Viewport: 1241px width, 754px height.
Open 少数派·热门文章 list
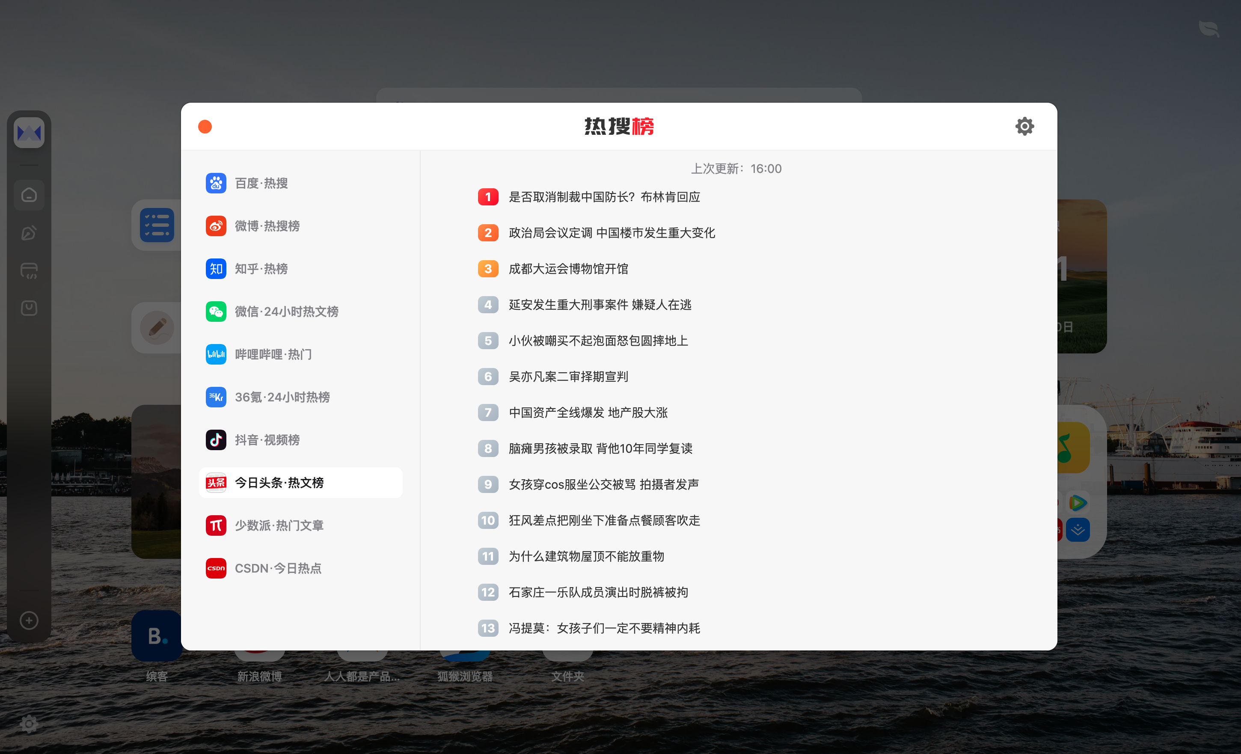pos(279,525)
